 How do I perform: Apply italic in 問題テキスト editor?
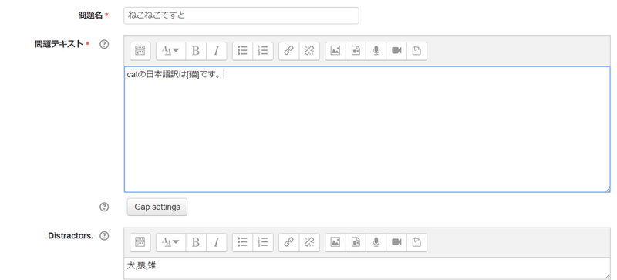click(x=217, y=51)
